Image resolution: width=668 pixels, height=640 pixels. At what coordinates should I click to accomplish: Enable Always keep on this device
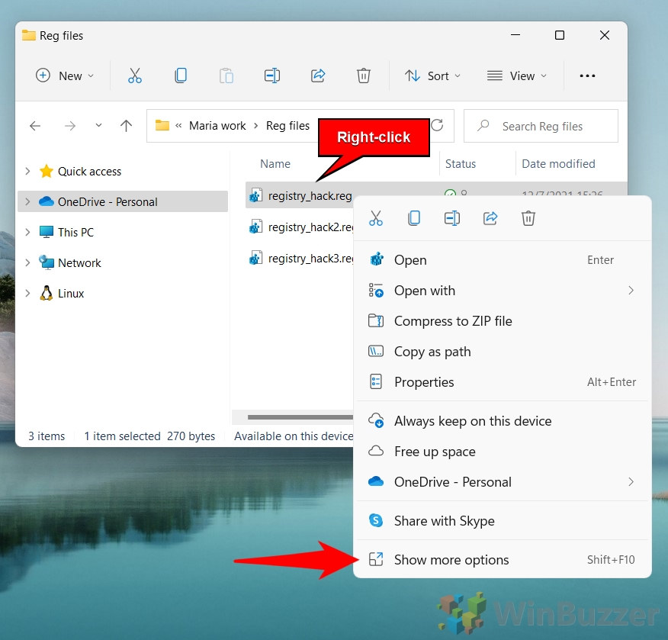tap(472, 420)
